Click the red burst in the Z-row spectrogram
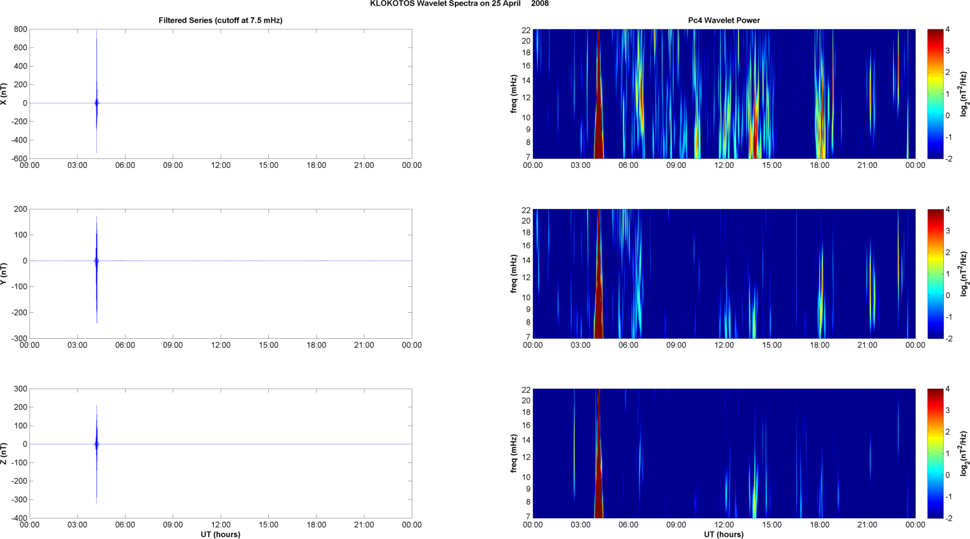The width and height of the screenshot is (970, 539). (x=598, y=453)
